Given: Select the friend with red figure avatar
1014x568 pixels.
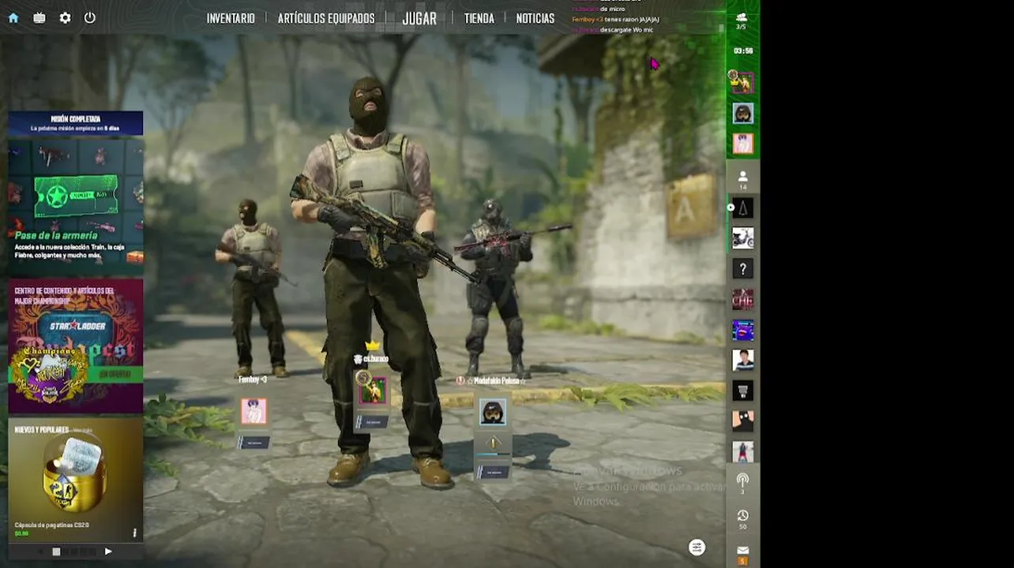Looking at the screenshot, I should (742, 452).
